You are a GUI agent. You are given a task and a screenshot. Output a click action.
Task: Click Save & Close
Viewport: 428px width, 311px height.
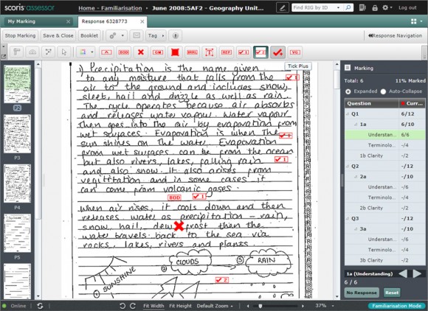pyautogui.click(x=58, y=35)
